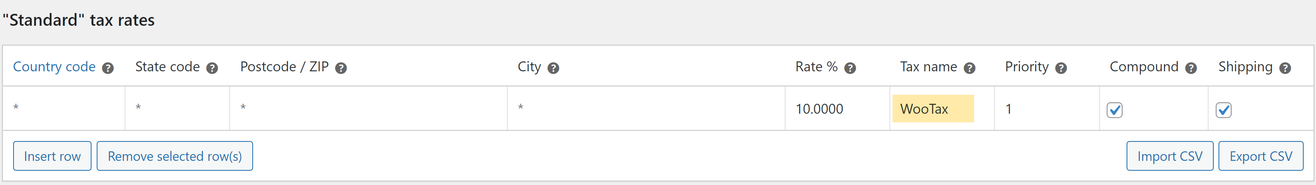Toggle the Shipping checkbox
Viewport: 1316px width, 185px height.
(x=1224, y=110)
